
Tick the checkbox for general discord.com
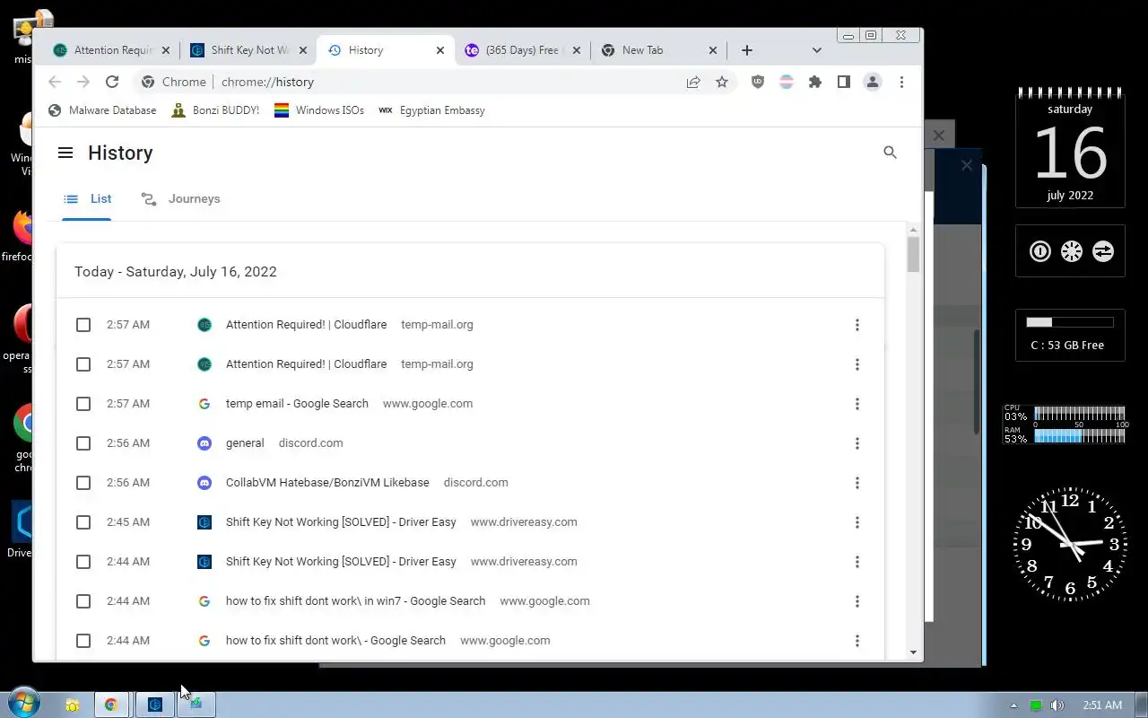click(x=83, y=443)
